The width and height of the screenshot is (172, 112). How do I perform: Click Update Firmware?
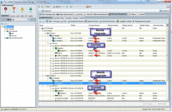(x=91, y=21)
